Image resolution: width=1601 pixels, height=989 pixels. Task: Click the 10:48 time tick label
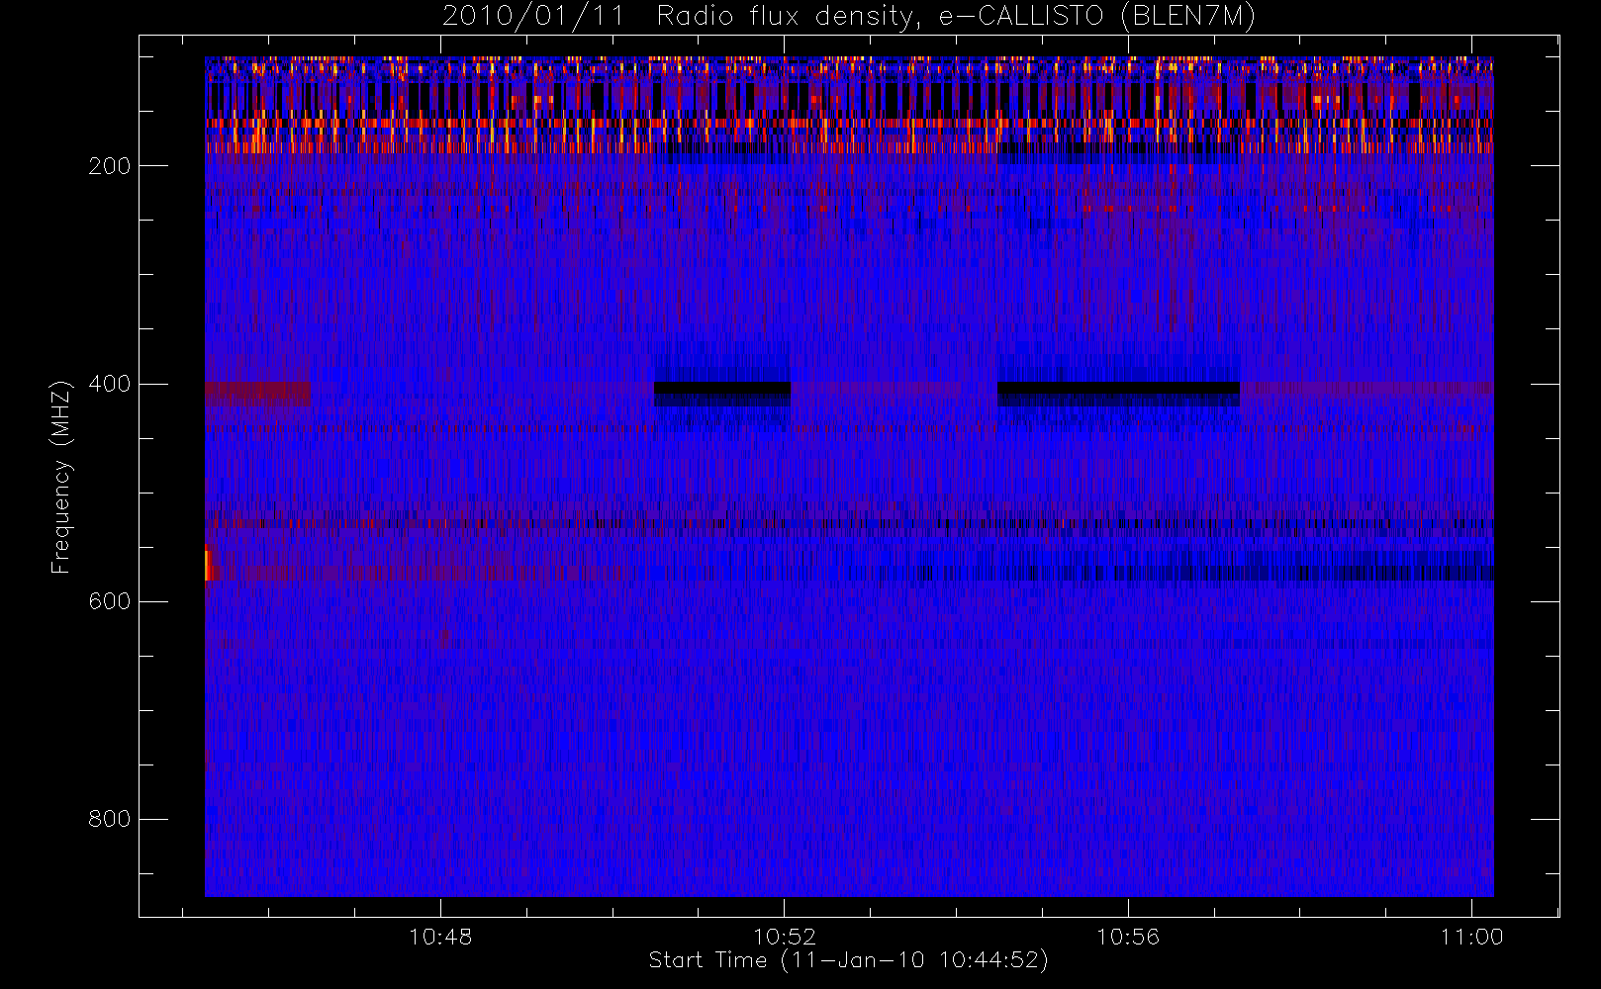tap(440, 937)
